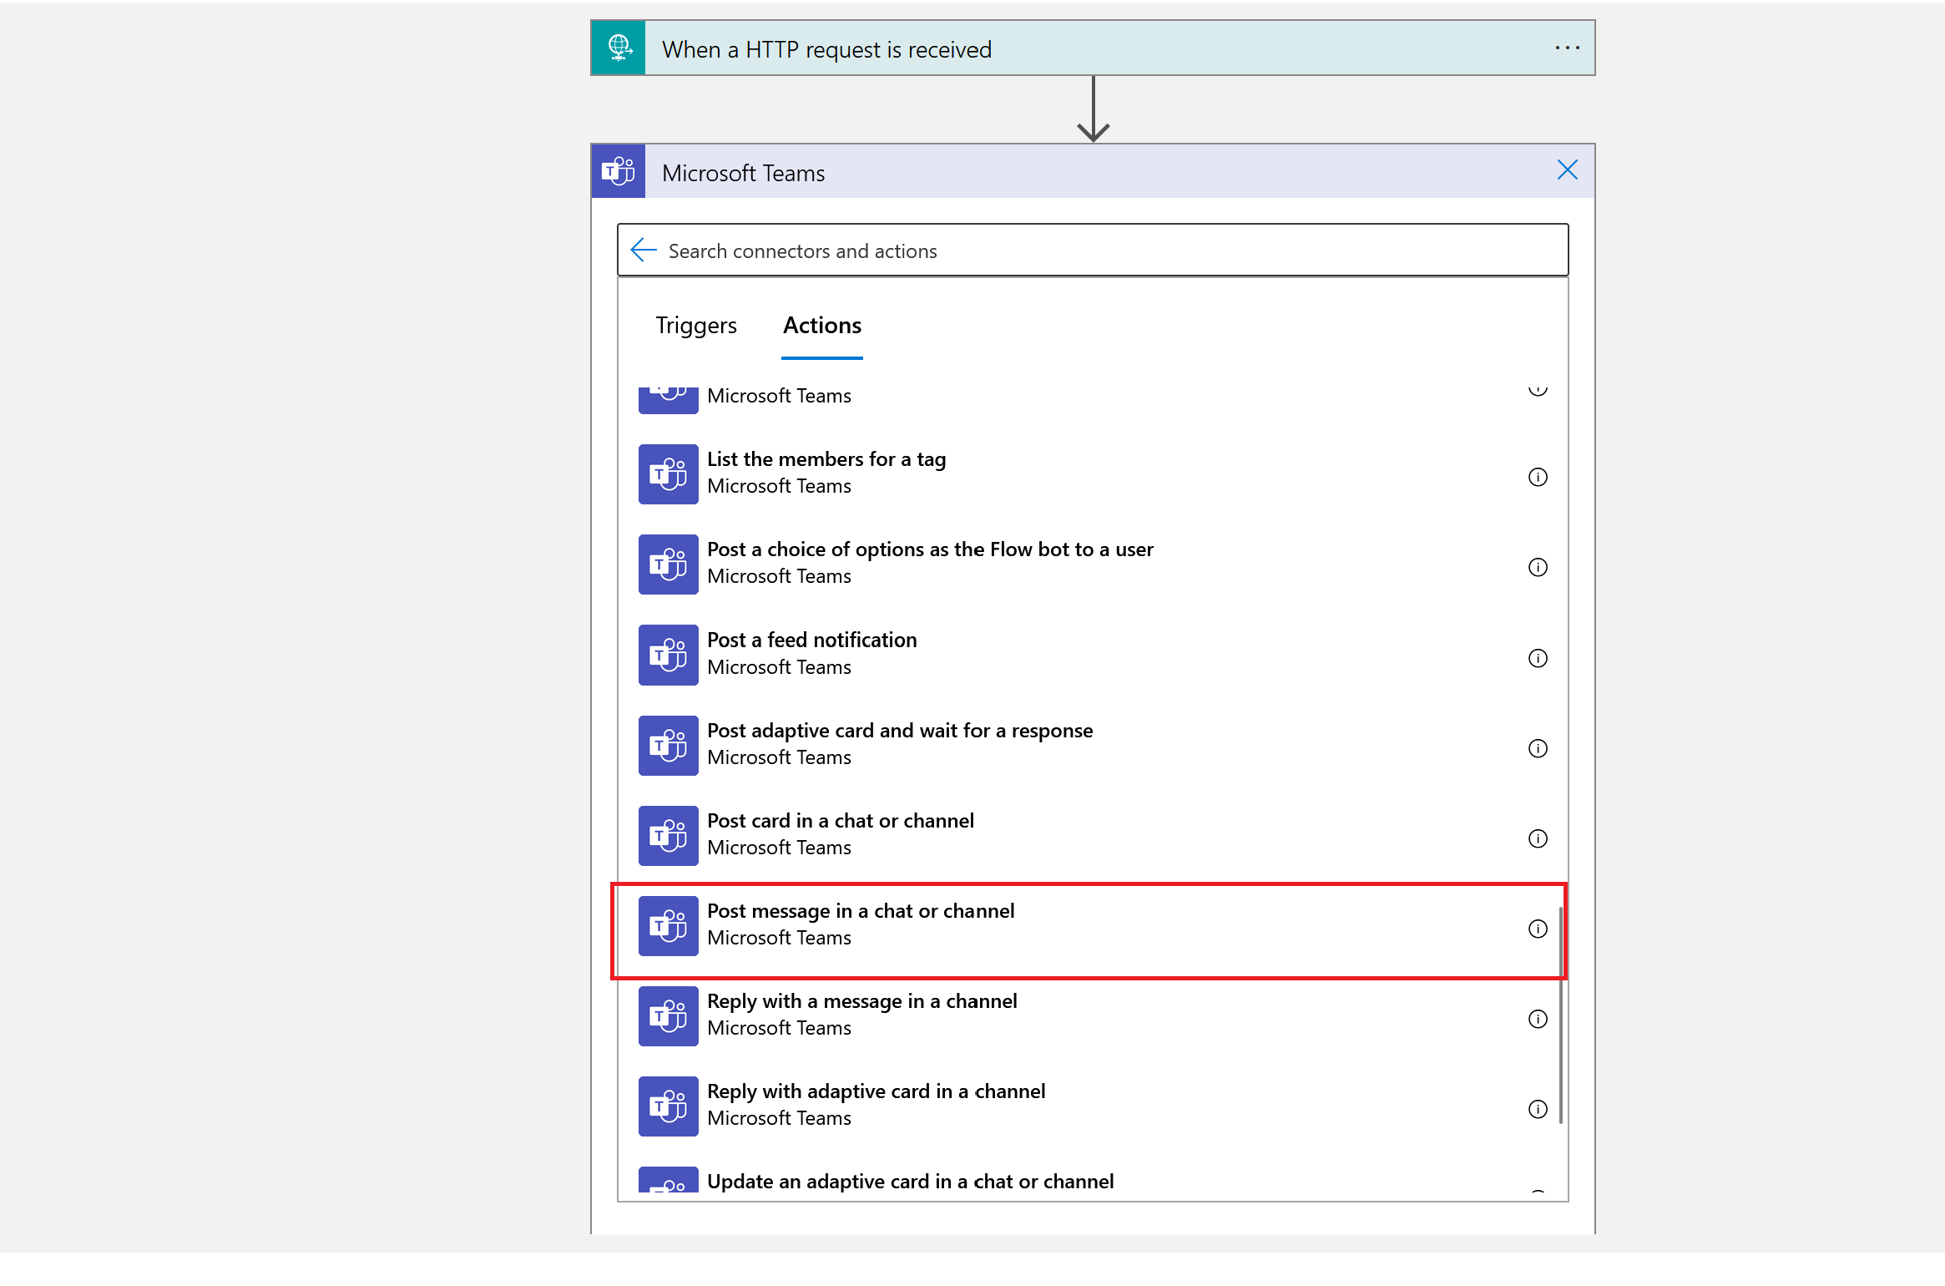Image resolution: width=1945 pixels, height=1286 pixels.
Task: Show info for Post a feed notification
Action: 1538,658
